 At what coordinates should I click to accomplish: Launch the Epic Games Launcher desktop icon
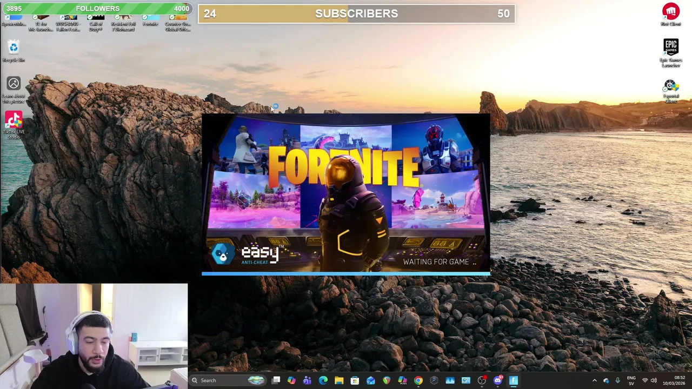(671, 53)
